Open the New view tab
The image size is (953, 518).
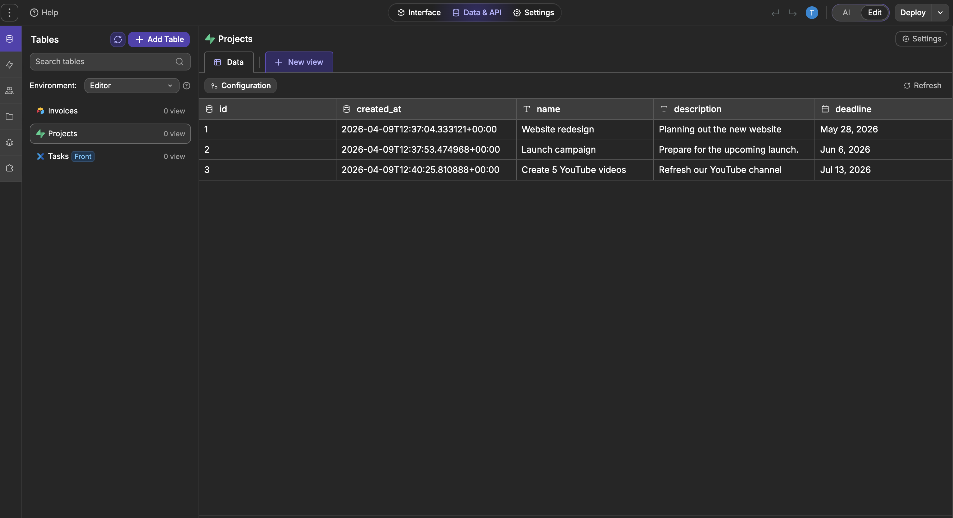299,62
